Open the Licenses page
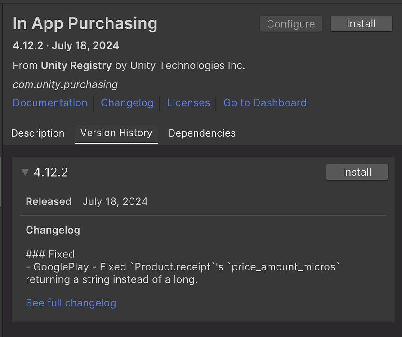Screen dimensions: 402x337 [x=188, y=103]
